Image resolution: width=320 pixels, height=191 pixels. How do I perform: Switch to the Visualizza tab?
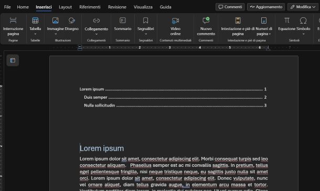tap(143, 7)
